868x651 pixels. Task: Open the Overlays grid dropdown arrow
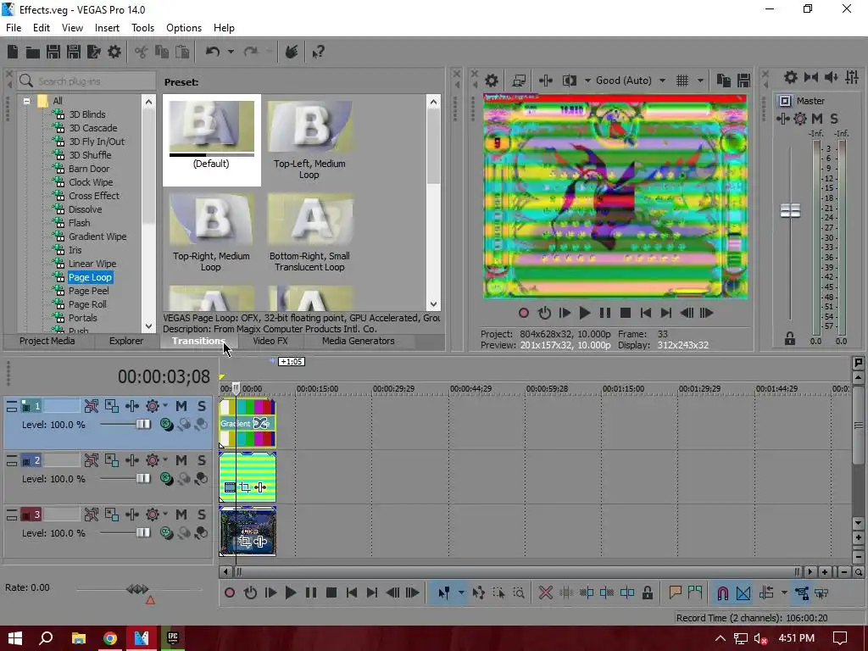[x=700, y=81]
